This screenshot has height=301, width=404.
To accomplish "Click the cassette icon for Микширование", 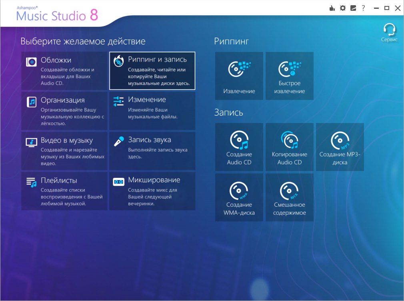I will click(x=118, y=182).
